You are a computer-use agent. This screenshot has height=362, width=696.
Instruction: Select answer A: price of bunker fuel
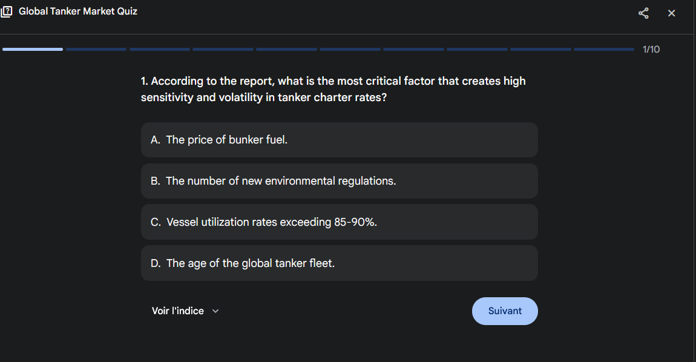coord(339,140)
